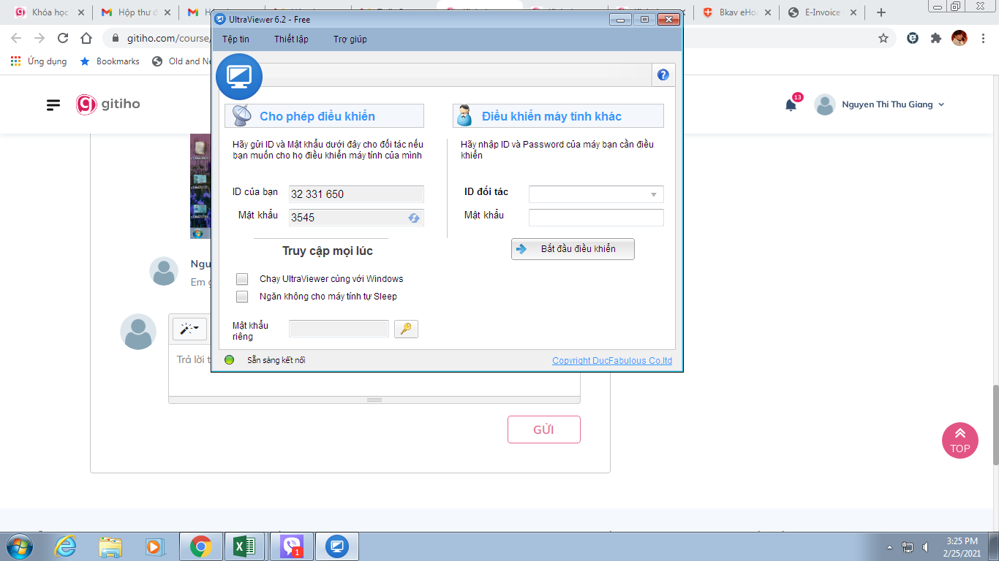Open a new Chrome tab
The image size is (999, 561).
(x=881, y=12)
